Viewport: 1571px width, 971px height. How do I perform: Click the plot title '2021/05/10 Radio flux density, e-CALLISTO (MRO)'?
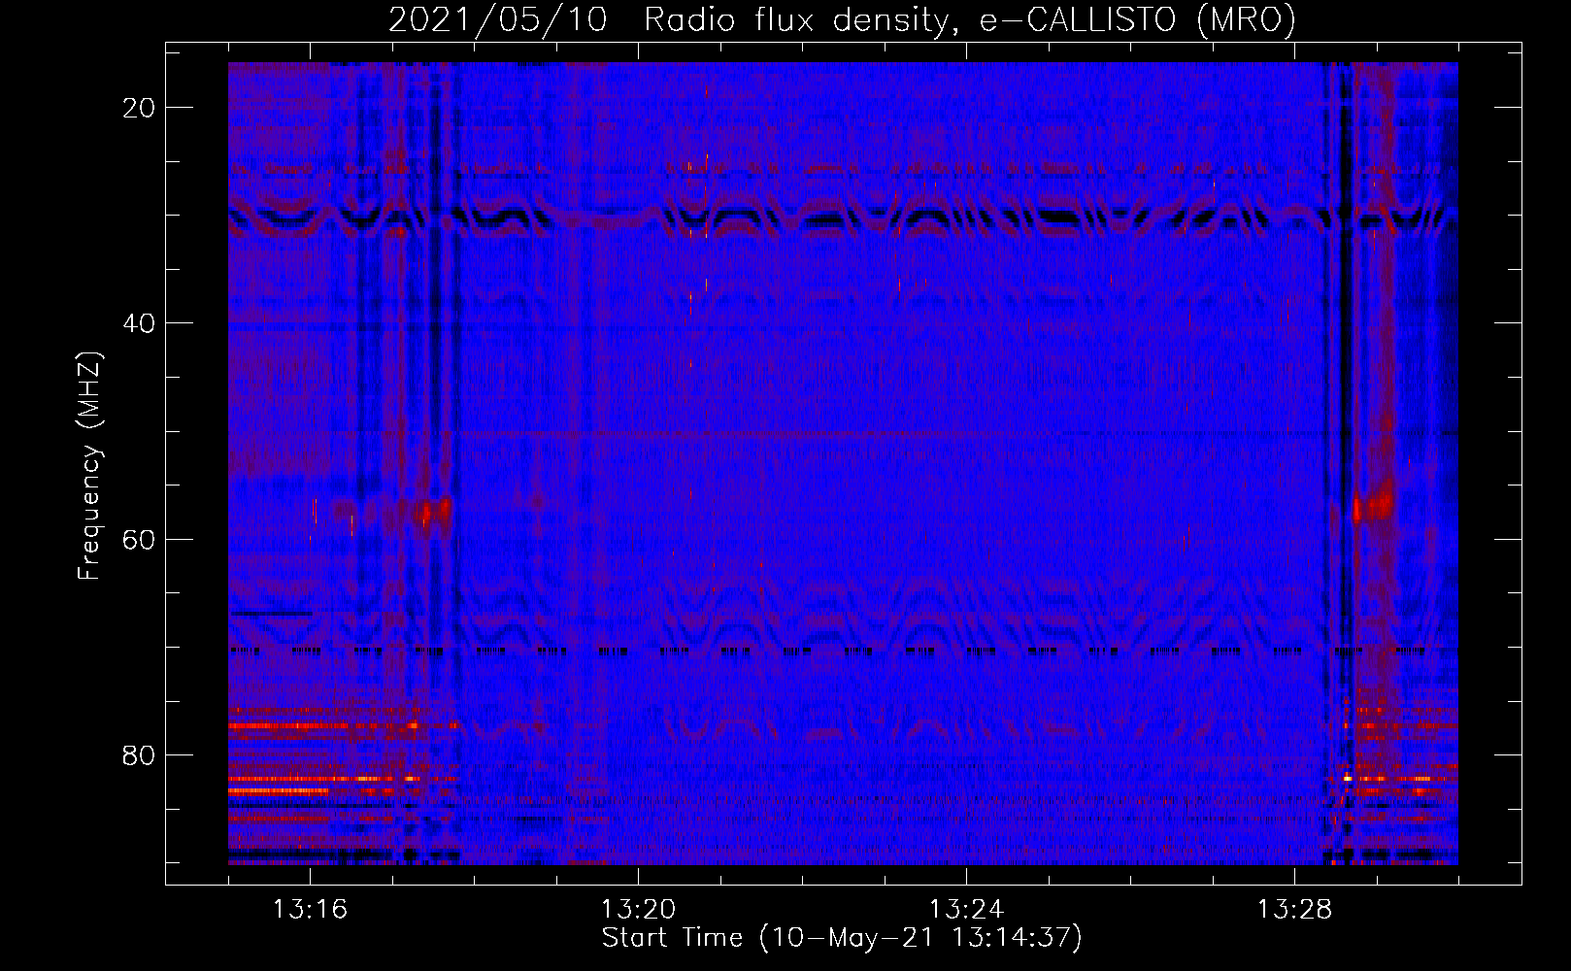click(x=842, y=20)
